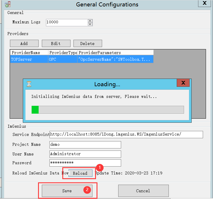Click the User Name field

click(85, 154)
